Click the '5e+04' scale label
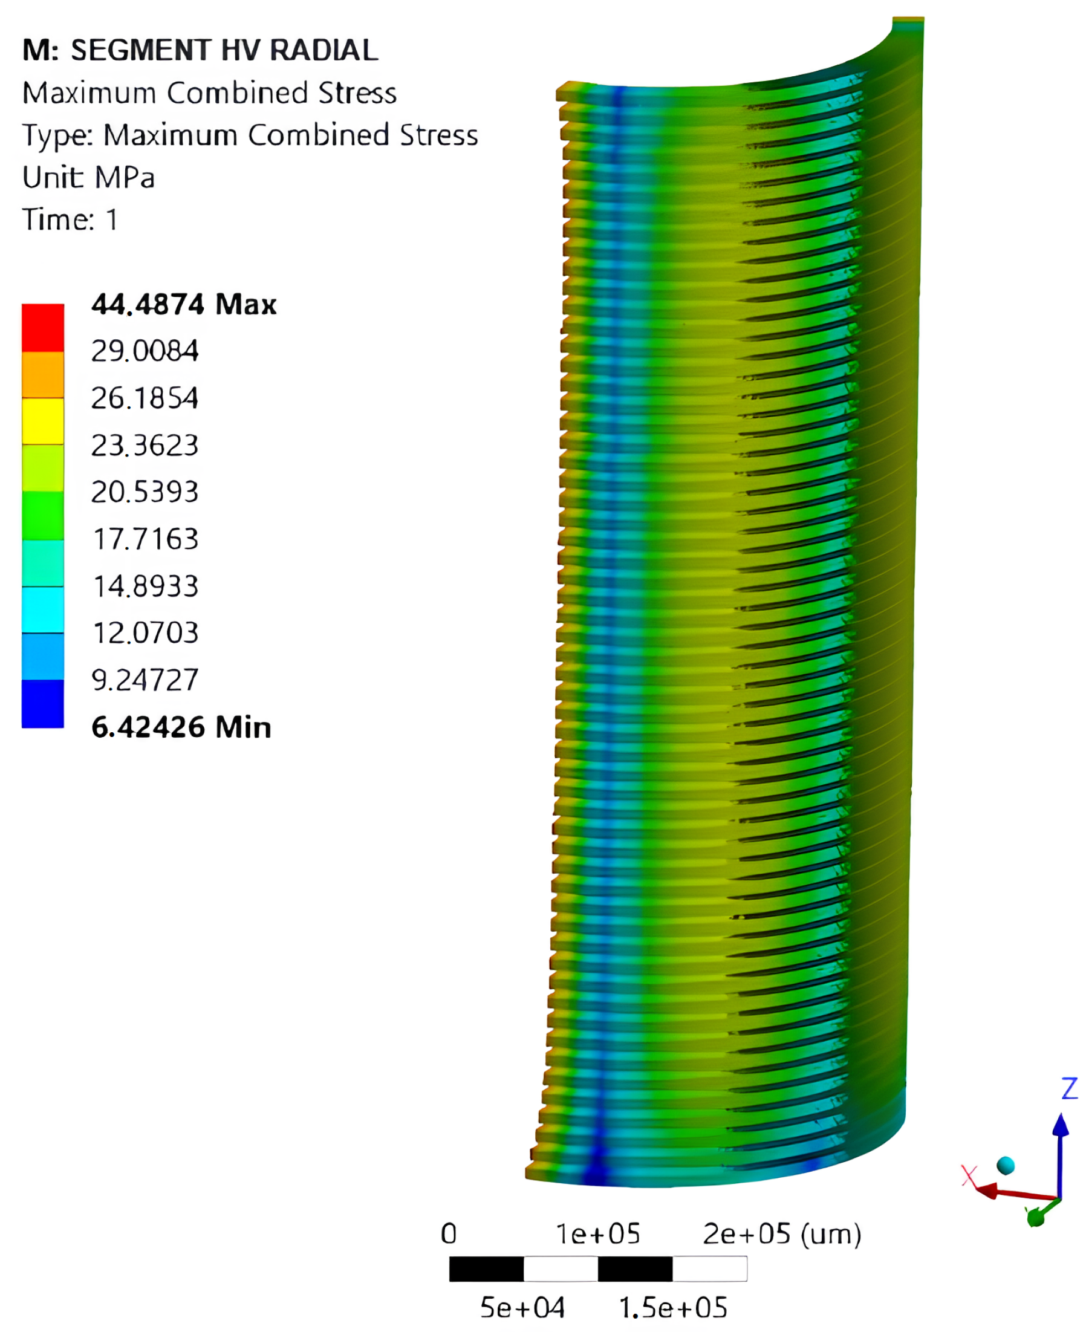1086x1332 pixels. click(x=522, y=1308)
